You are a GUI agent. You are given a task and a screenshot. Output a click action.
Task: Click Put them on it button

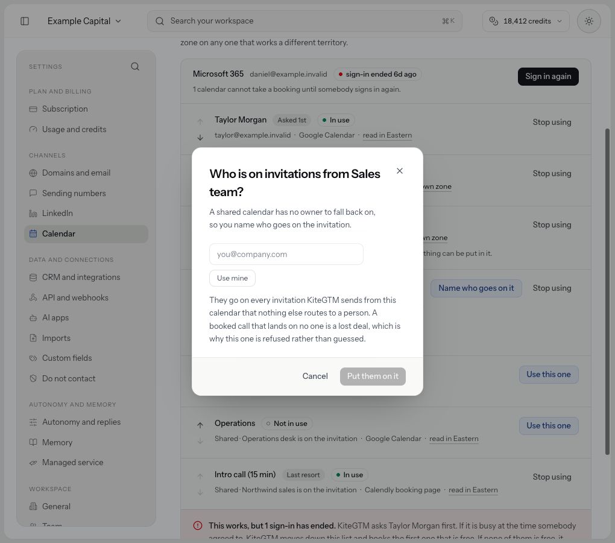(x=373, y=376)
